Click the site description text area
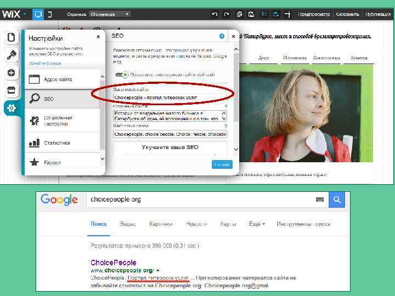395x296 pixels. point(170,116)
